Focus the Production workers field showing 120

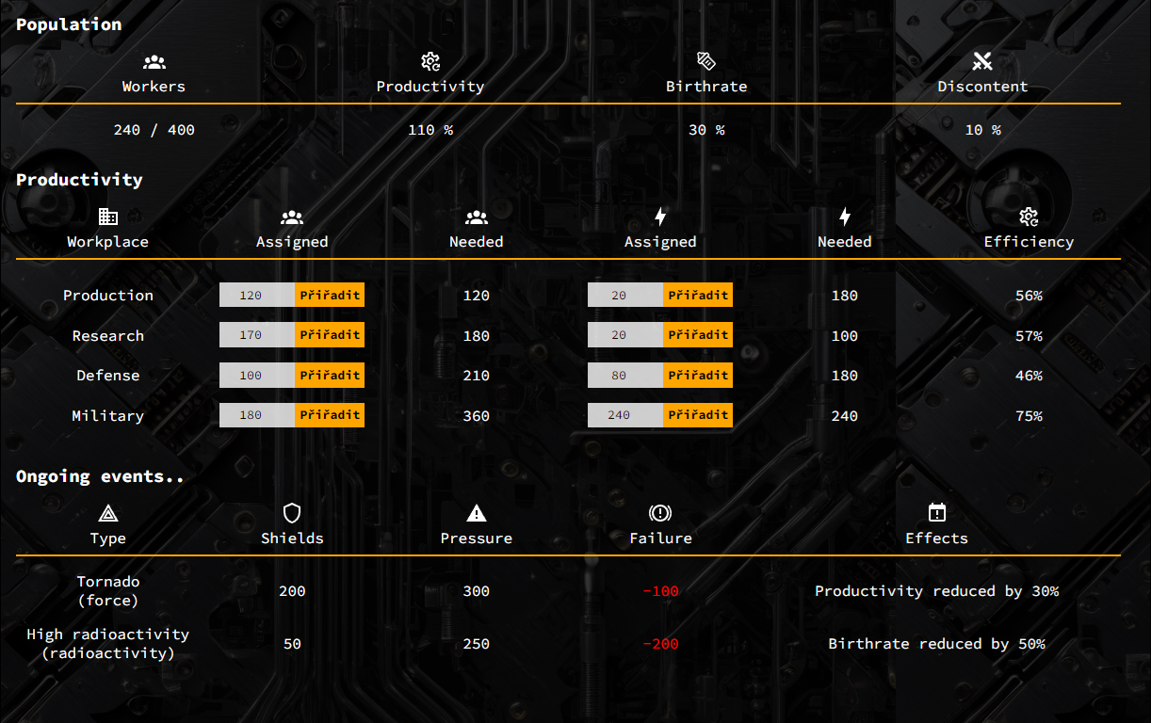pyautogui.click(x=256, y=296)
